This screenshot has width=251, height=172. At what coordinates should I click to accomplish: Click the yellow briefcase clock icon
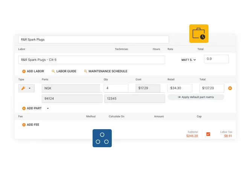click(x=199, y=33)
